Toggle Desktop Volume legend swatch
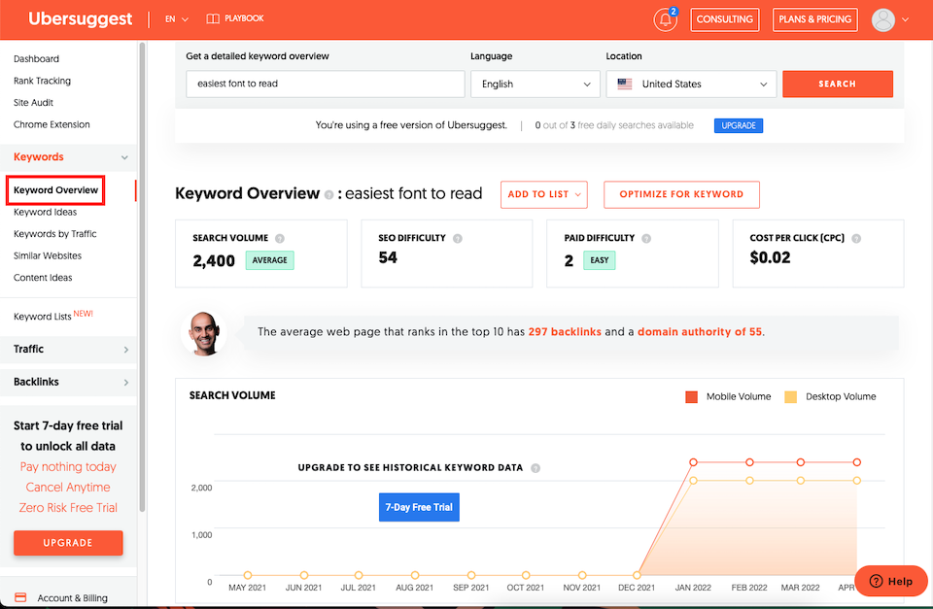The height and width of the screenshot is (609, 933). click(x=790, y=396)
